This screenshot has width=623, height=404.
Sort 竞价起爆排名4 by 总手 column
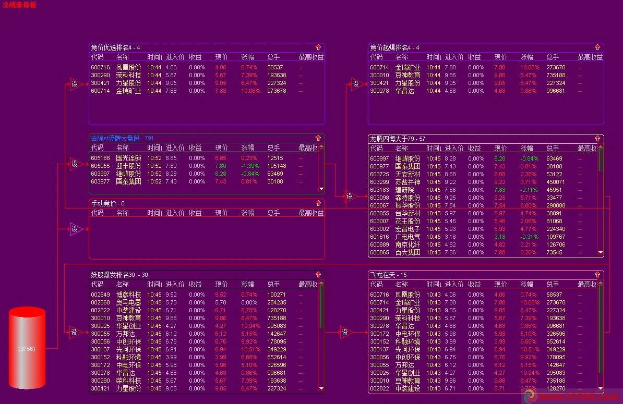pyautogui.click(x=553, y=57)
